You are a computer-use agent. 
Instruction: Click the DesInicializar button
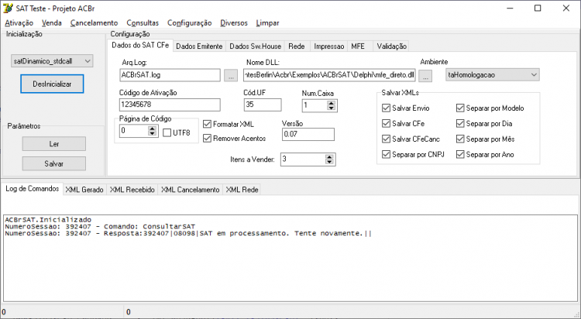pos(52,84)
